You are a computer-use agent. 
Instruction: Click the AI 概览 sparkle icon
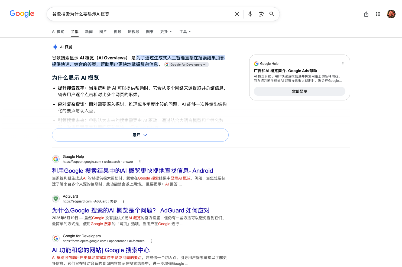point(55,47)
